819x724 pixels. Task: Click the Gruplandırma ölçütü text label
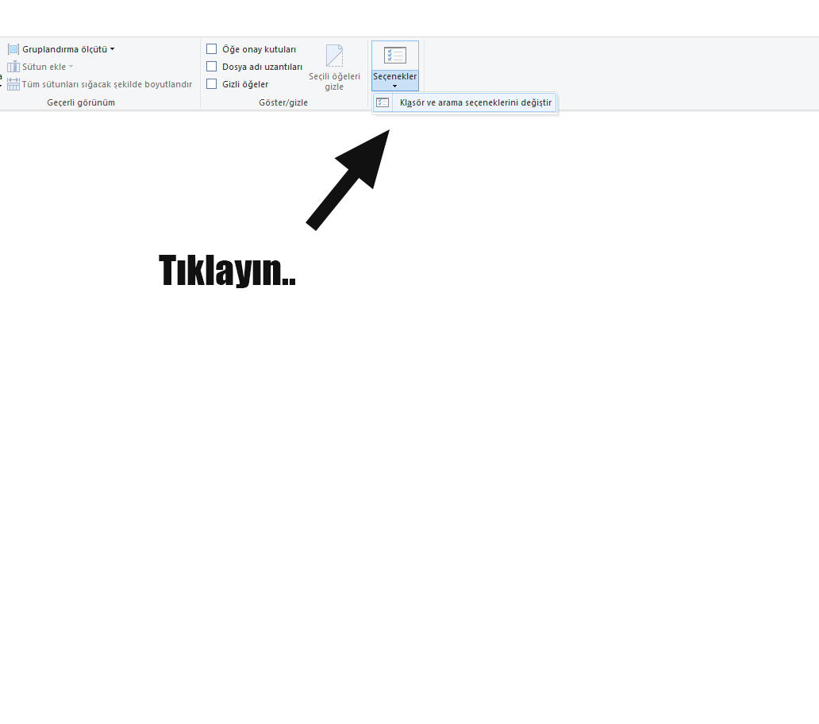tap(64, 49)
